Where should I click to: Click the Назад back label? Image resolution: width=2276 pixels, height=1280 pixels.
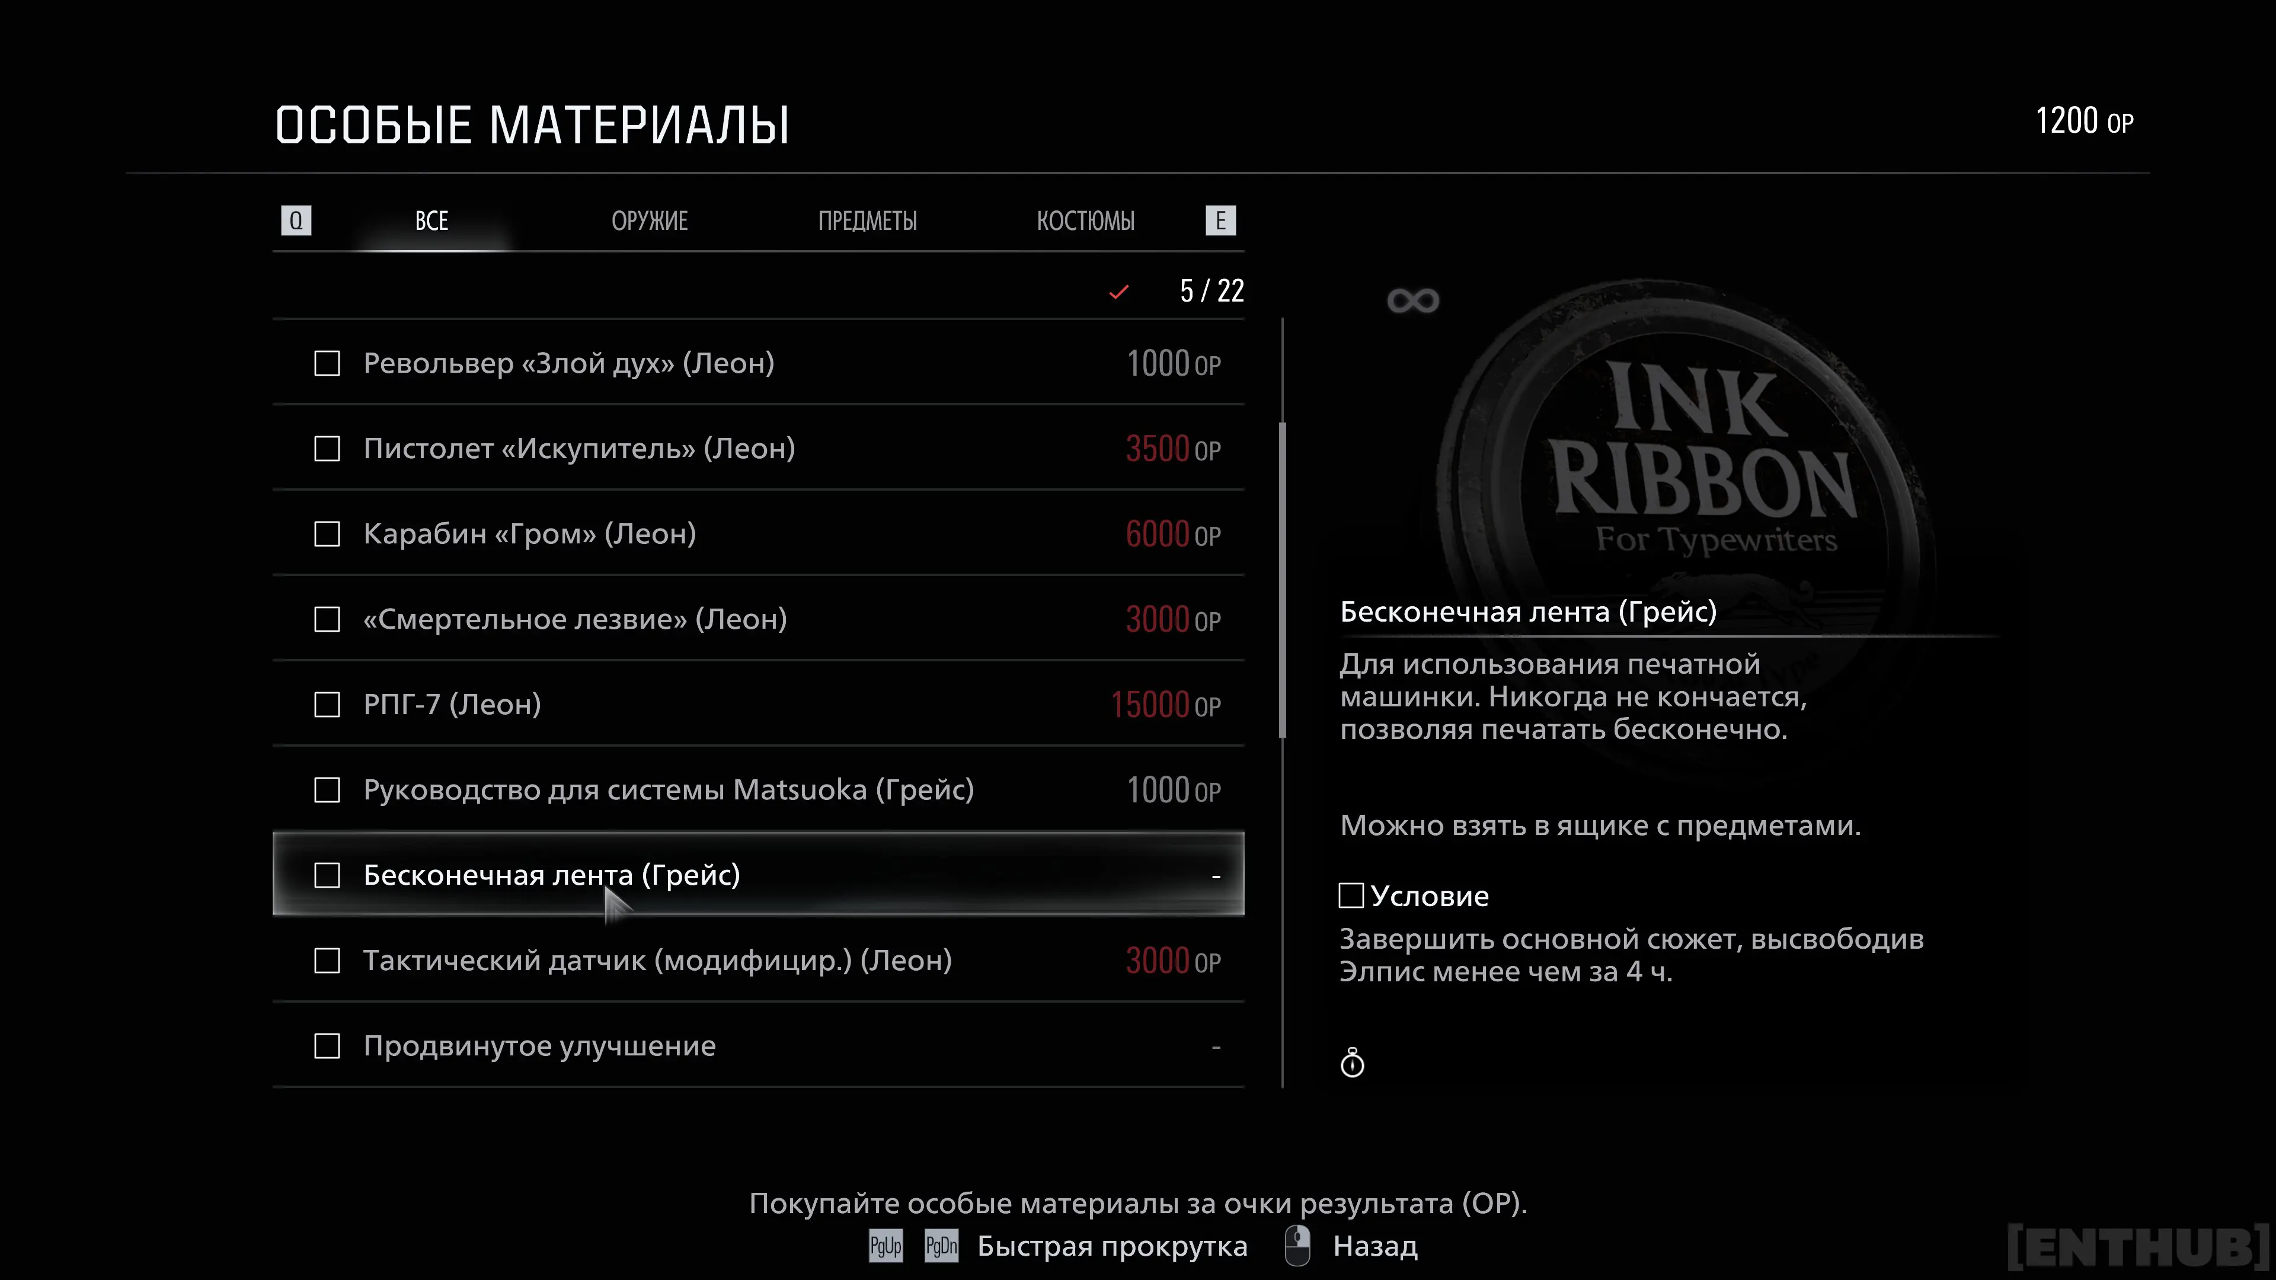coord(1375,1246)
